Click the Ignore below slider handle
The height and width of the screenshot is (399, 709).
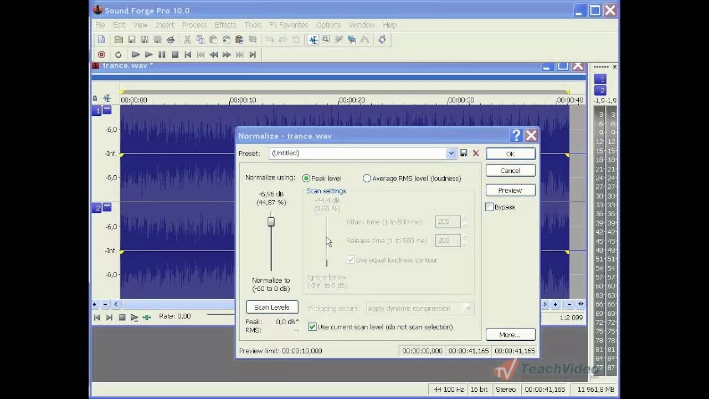(326, 263)
